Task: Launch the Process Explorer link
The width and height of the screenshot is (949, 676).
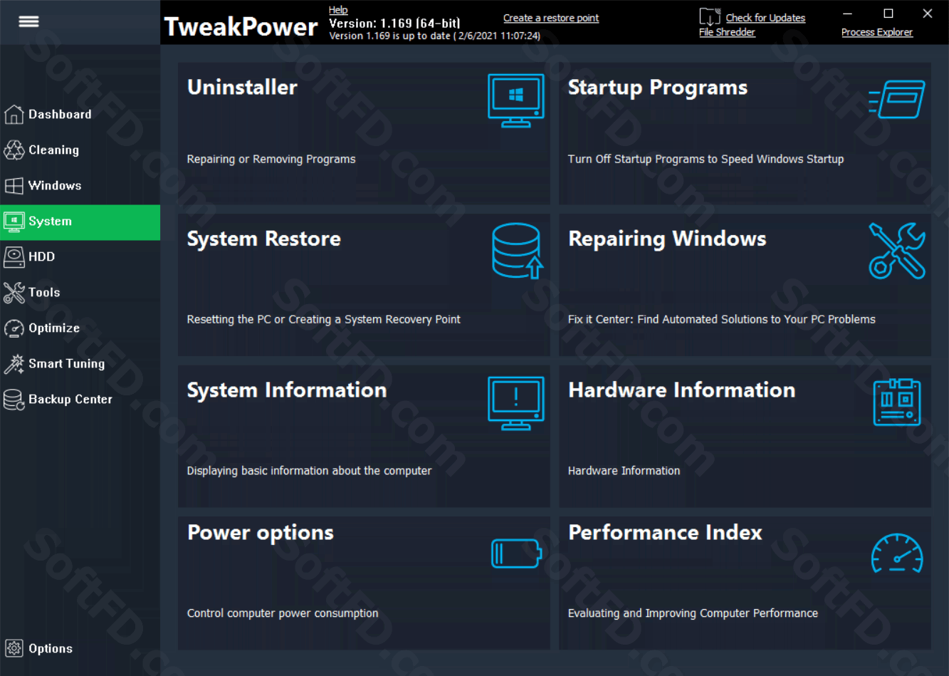Action: click(x=877, y=32)
